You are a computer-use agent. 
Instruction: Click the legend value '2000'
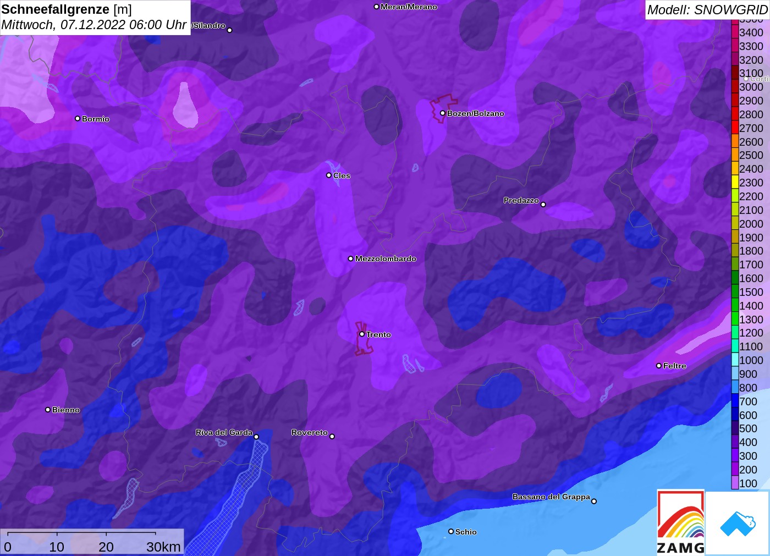pos(751,224)
